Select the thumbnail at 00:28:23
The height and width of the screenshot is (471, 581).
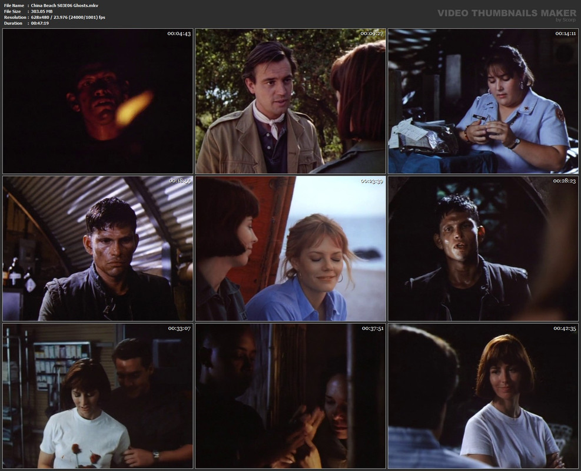(x=483, y=248)
